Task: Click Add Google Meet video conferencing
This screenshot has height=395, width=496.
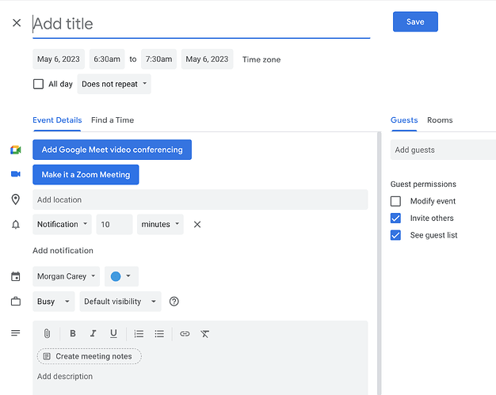Action: point(112,150)
